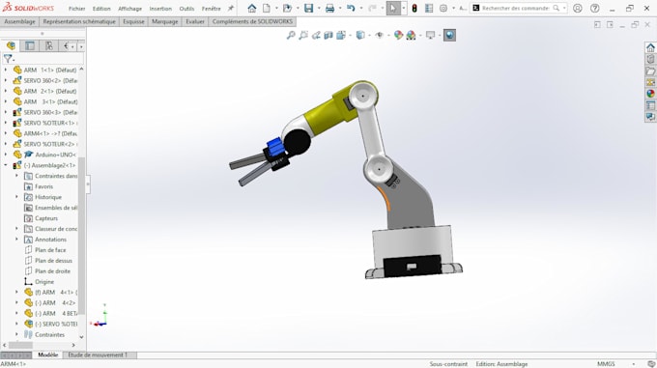657x368 pixels.
Task: Open the Help question mark icon
Action: pos(594,8)
